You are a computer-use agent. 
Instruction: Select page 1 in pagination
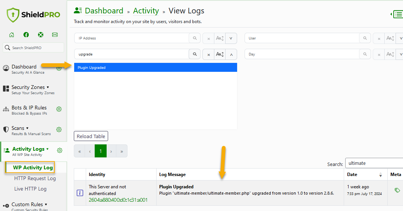coord(101,151)
